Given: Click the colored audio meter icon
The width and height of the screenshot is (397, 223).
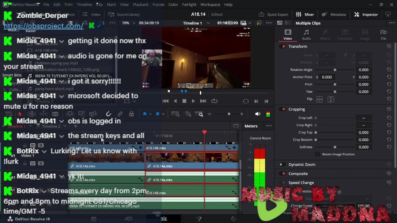Looking at the screenshot, I should pos(268,114).
